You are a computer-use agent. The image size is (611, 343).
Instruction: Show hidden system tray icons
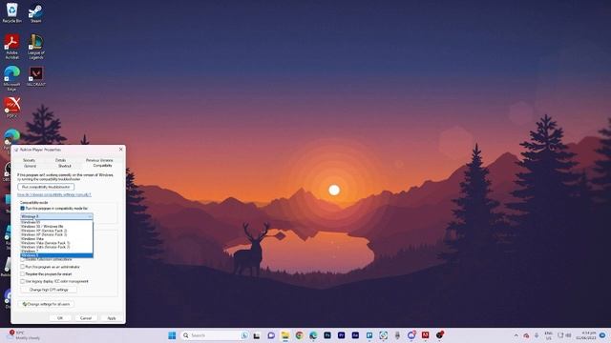pyautogui.click(x=516, y=335)
